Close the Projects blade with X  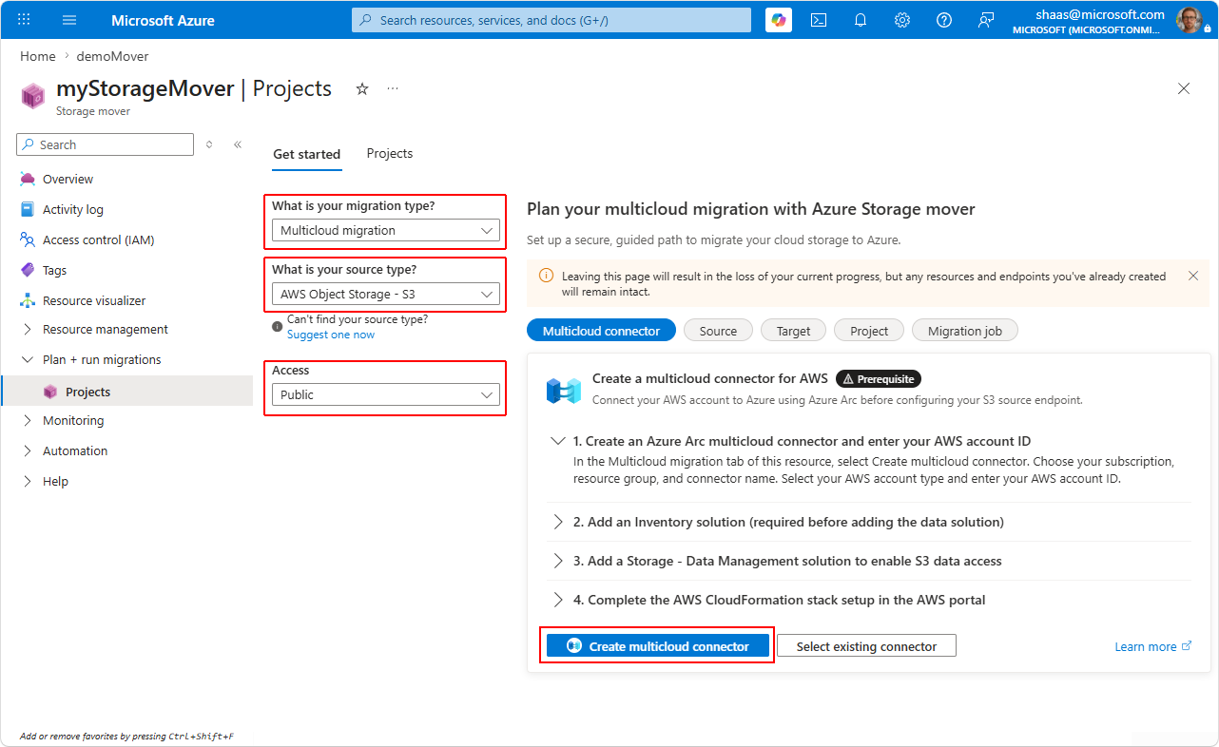pos(1184,88)
